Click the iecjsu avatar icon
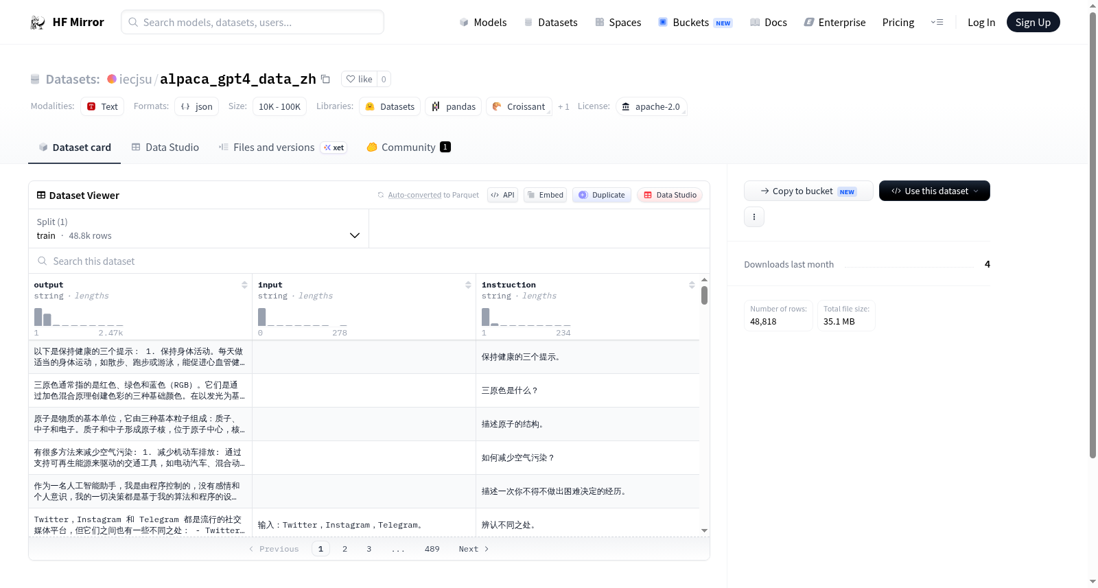Screen dimensions: 1098x588 (112, 79)
